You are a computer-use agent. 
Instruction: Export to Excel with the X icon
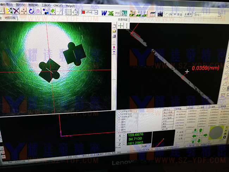click(111, 13)
